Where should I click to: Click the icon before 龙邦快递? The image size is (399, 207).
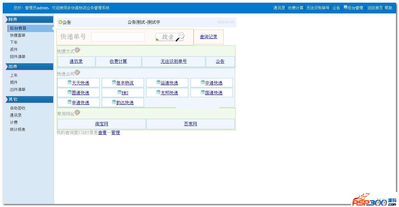click(x=159, y=92)
